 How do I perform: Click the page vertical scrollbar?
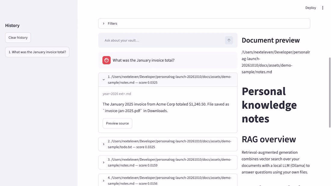(329, 92)
